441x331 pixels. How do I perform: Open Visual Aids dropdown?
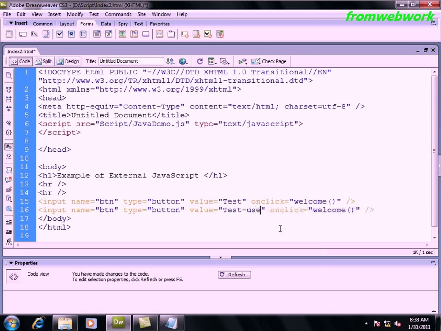click(x=225, y=61)
